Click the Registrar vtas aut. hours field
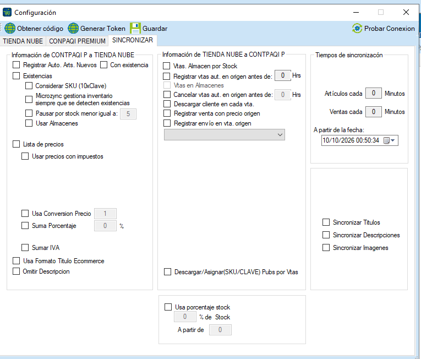 click(x=283, y=75)
